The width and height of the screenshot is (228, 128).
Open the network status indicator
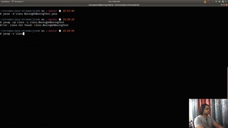pos(216,1)
